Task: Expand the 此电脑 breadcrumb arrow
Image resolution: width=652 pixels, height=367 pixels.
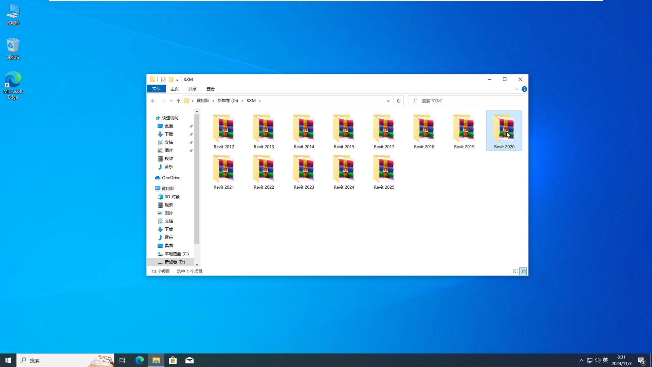Action: point(213,101)
